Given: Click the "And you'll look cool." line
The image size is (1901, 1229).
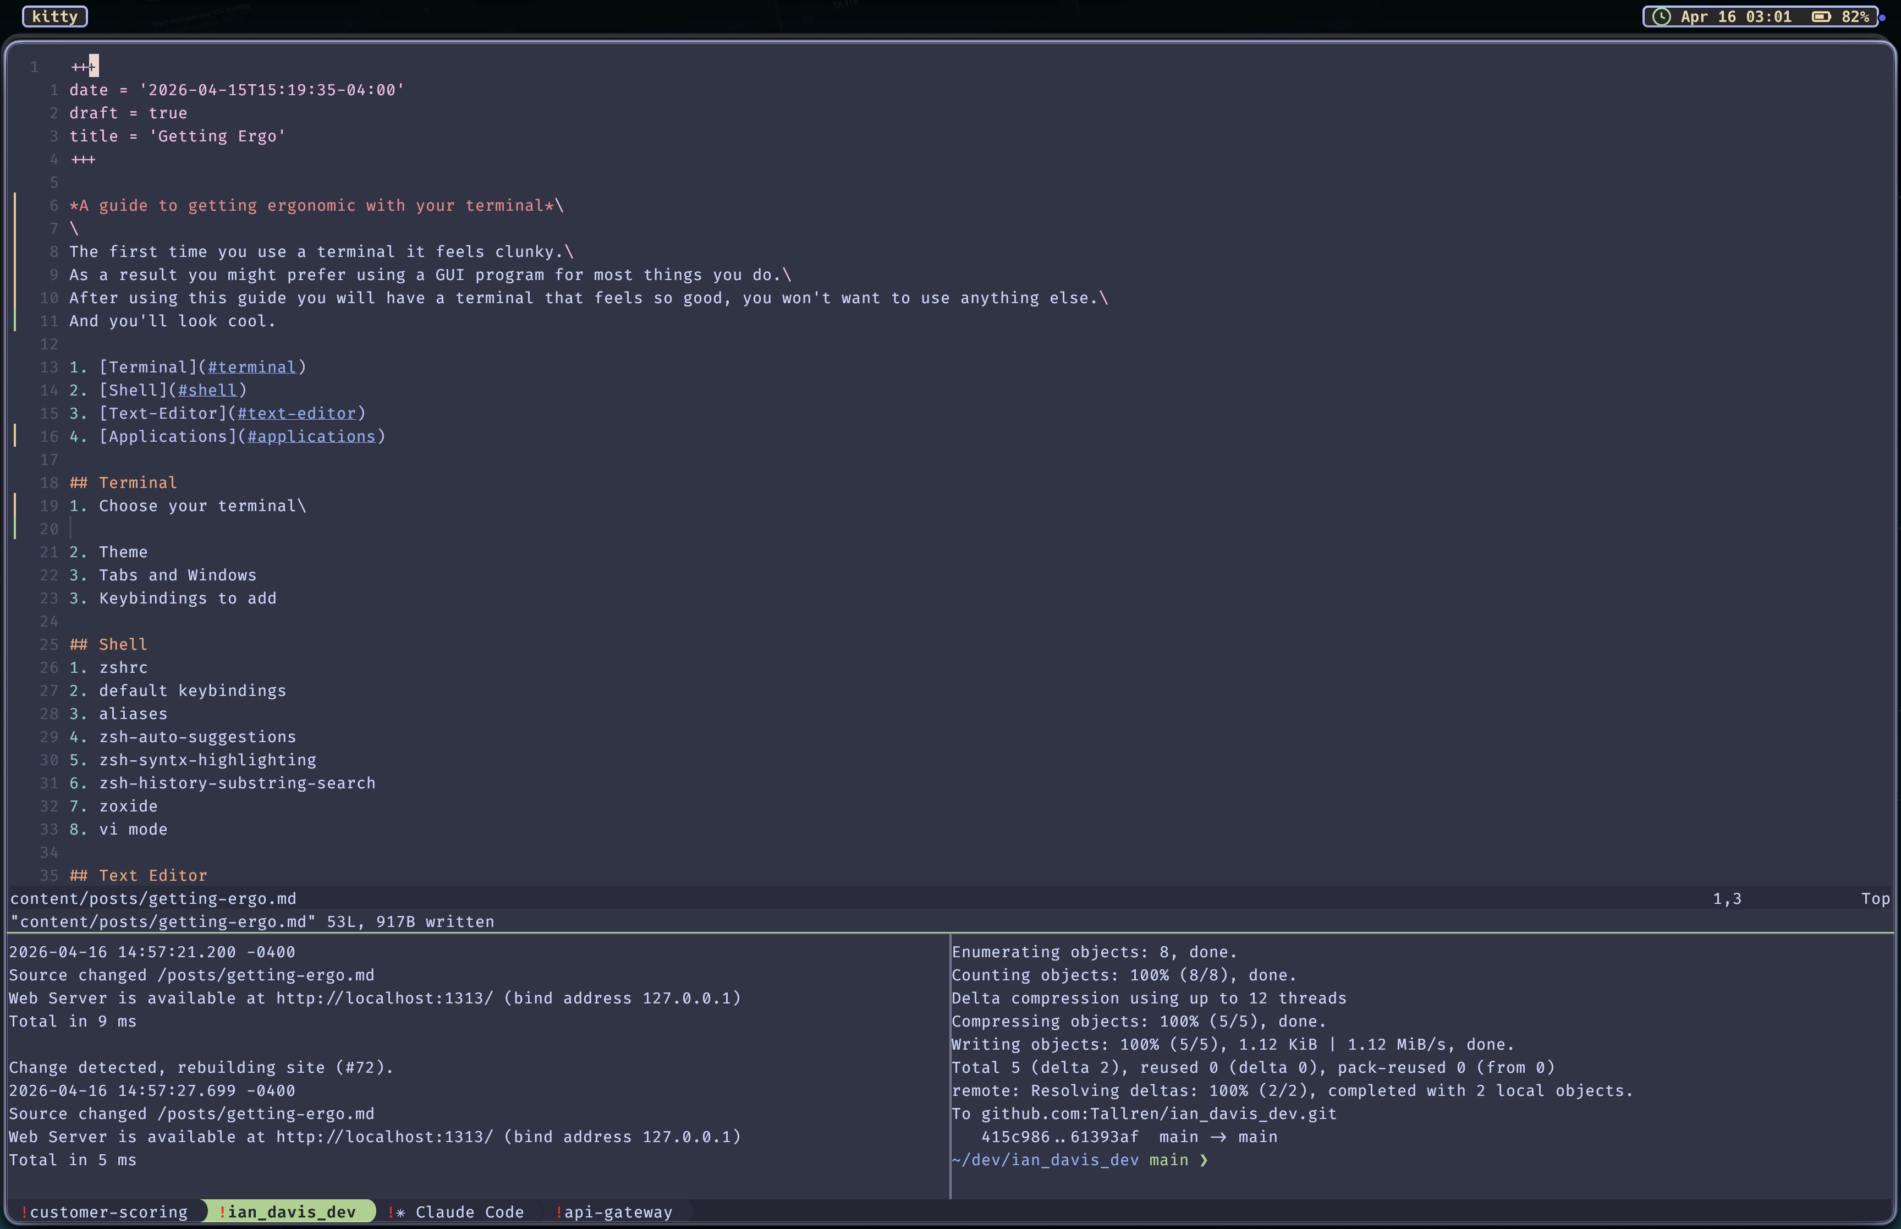Looking at the screenshot, I should click(172, 322).
